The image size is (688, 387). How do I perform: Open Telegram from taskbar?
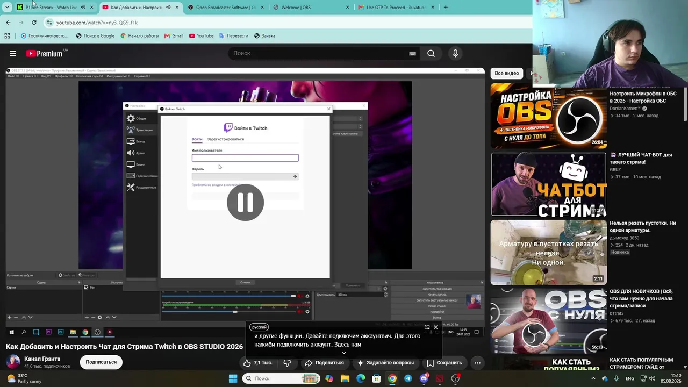(408, 378)
